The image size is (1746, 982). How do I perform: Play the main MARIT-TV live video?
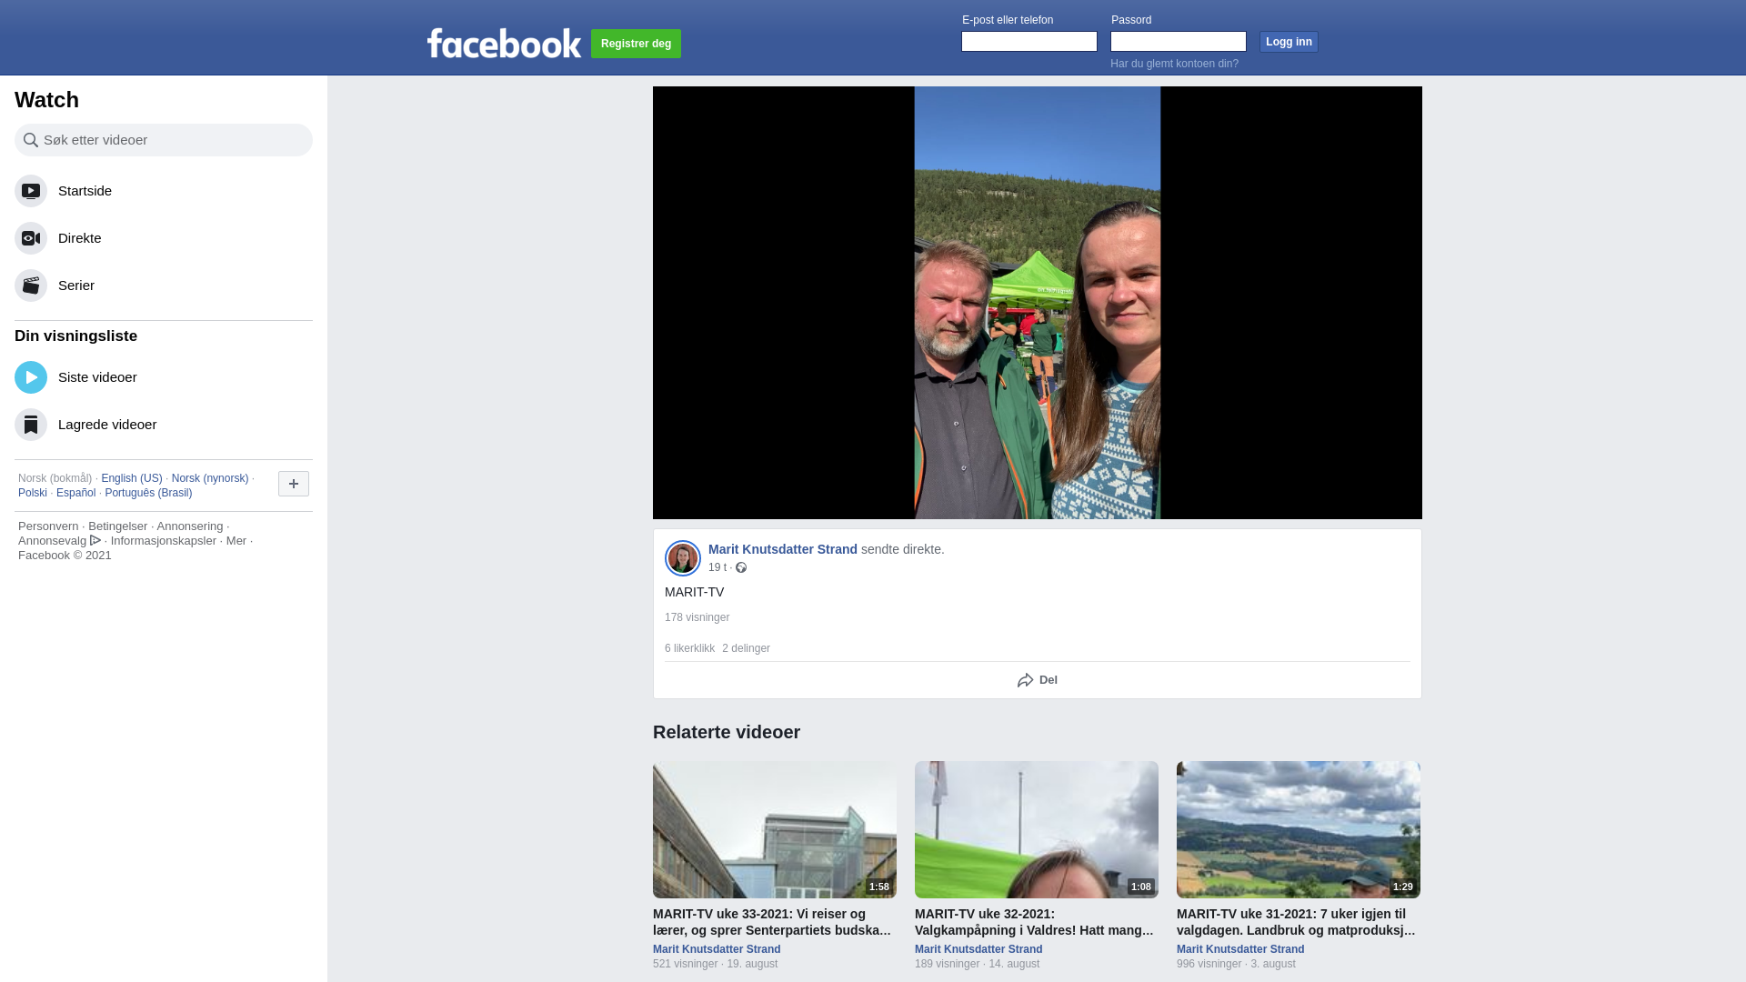[x=1038, y=303]
